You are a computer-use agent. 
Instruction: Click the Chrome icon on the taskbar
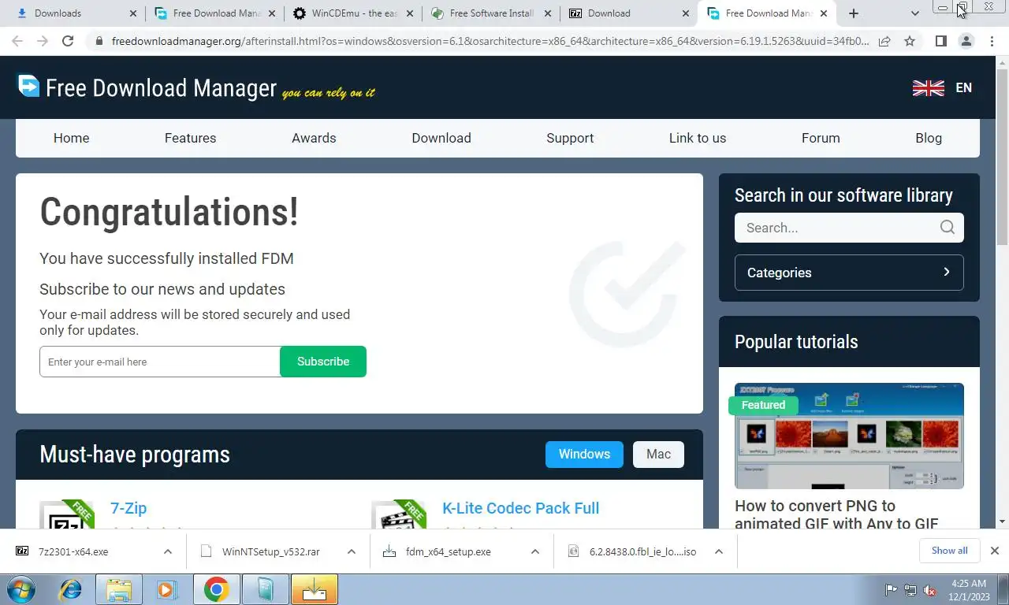(216, 589)
